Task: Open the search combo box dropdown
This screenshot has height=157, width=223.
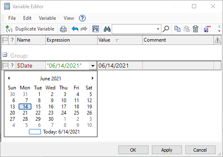Action: pos(158,29)
